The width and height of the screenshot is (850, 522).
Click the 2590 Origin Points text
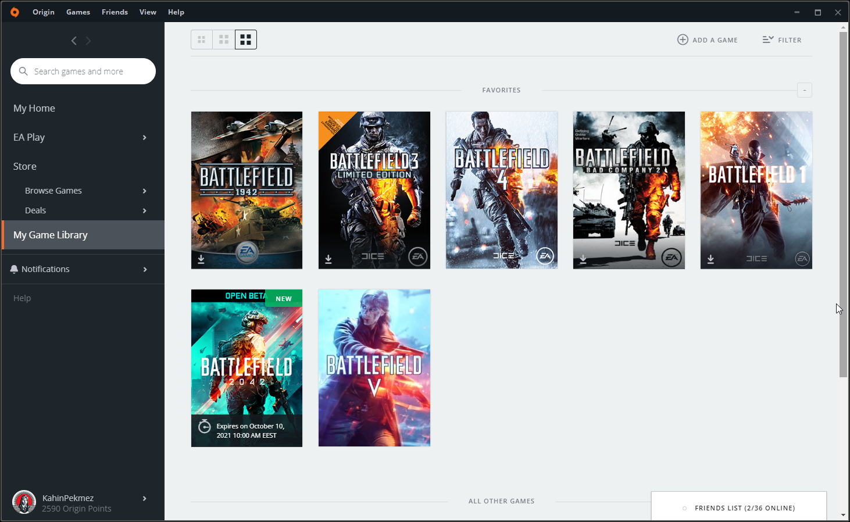(77, 509)
